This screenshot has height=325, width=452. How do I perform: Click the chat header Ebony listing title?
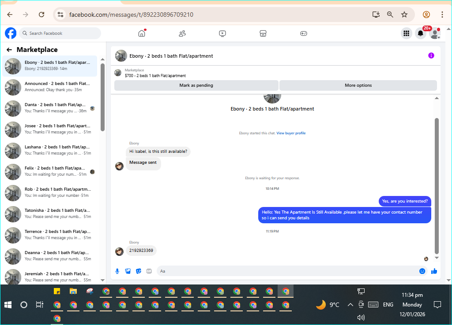[171, 56]
